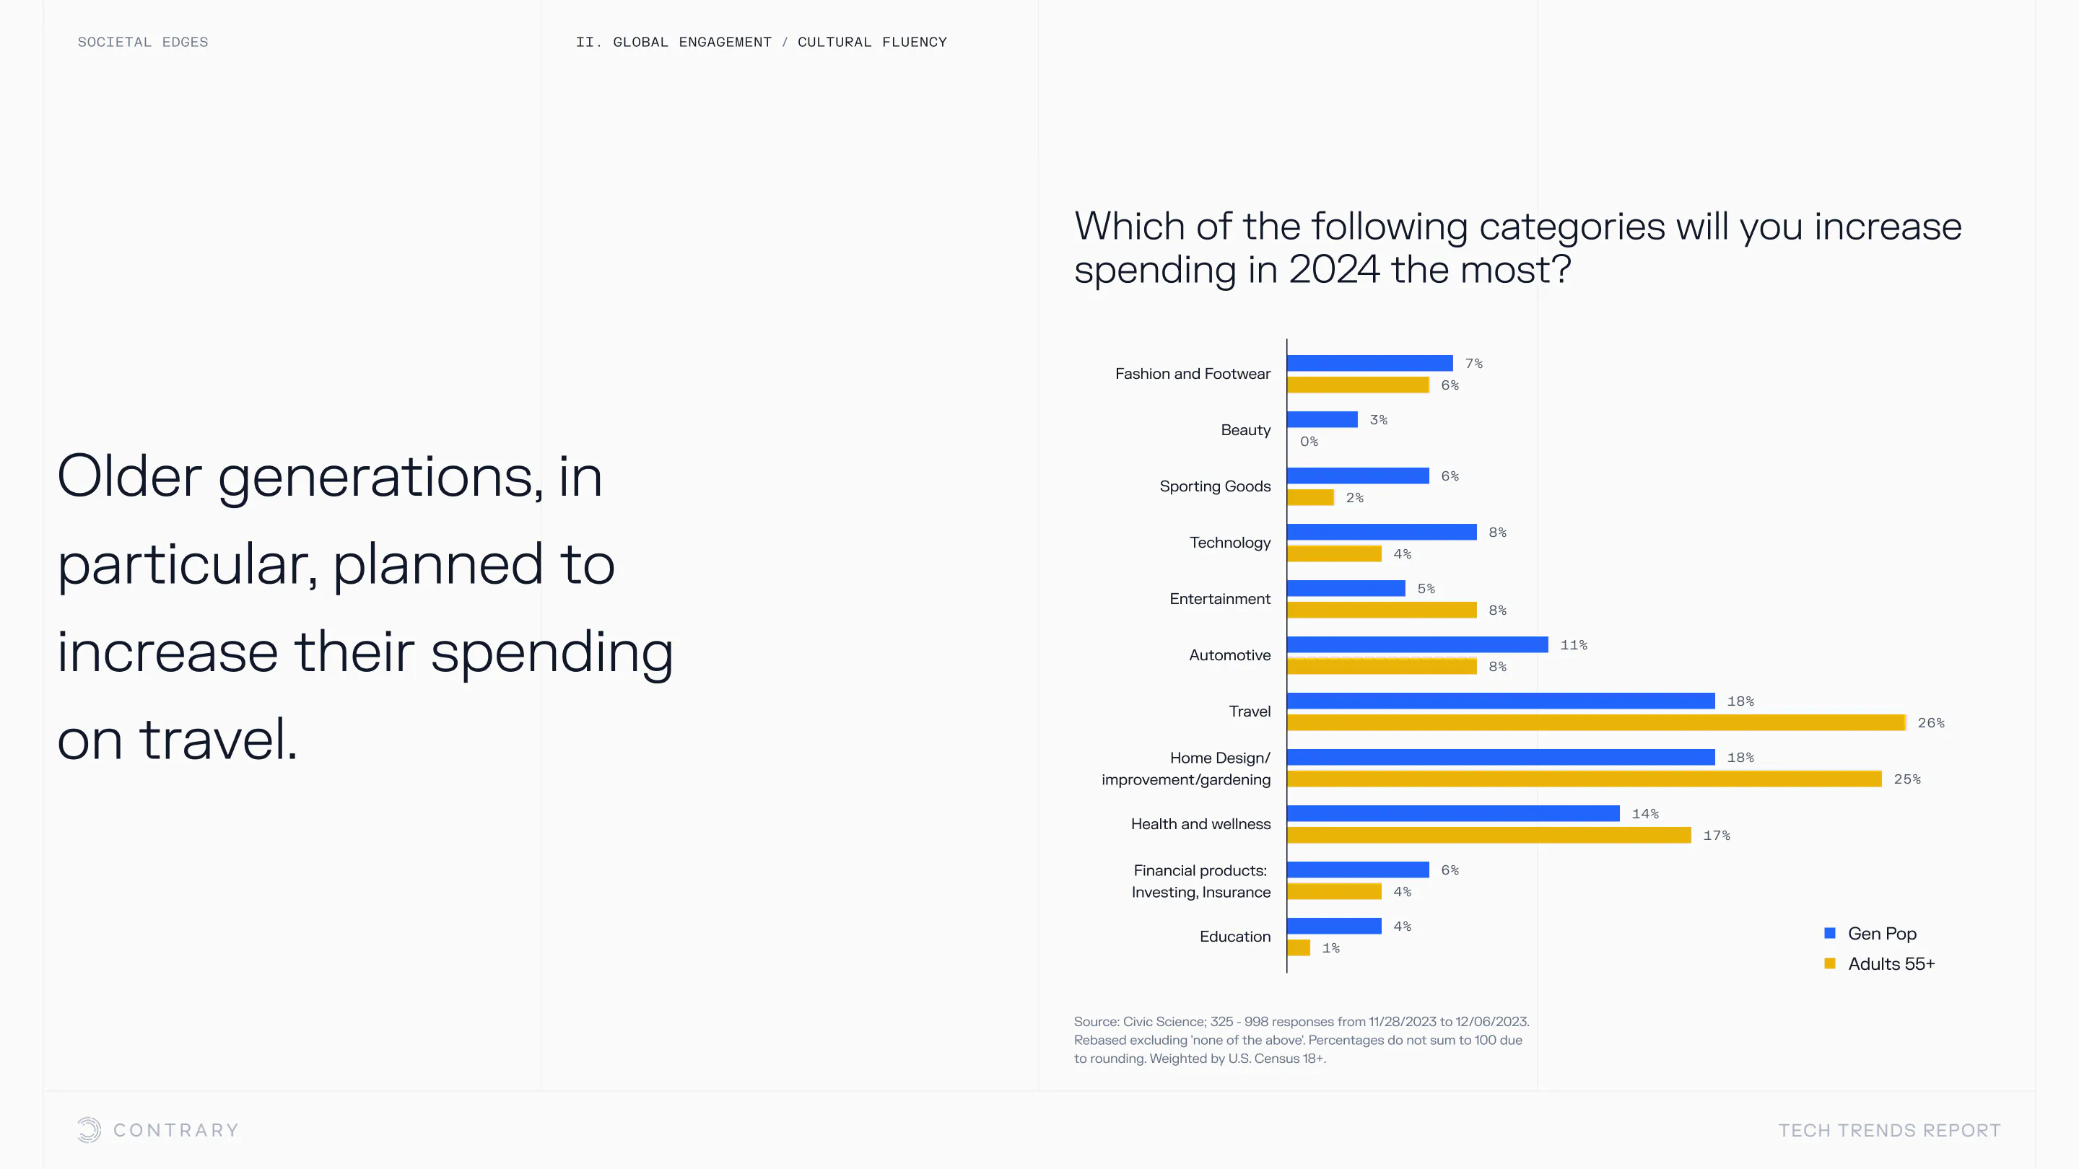Click the blue Automotive bar labeled 11%
Image resolution: width=2079 pixels, height=1169 pixels.
(1417, 644)
